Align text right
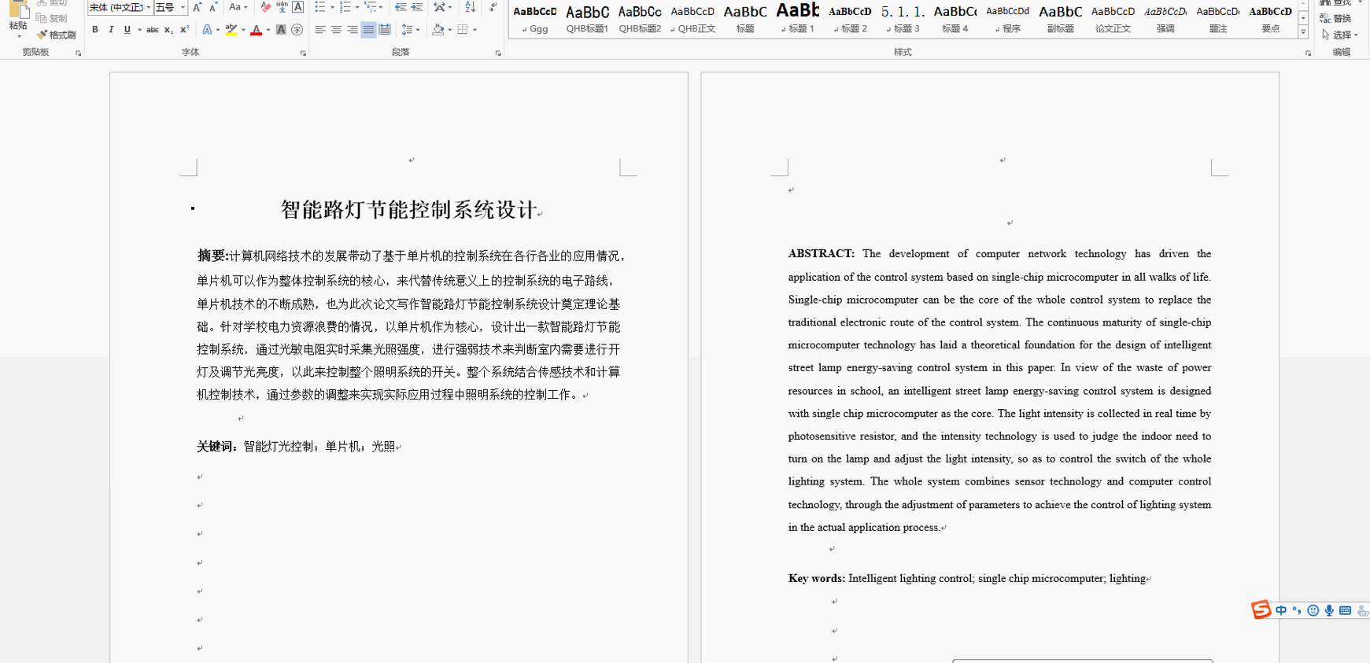1370x663 pixels. pos(353,30)
